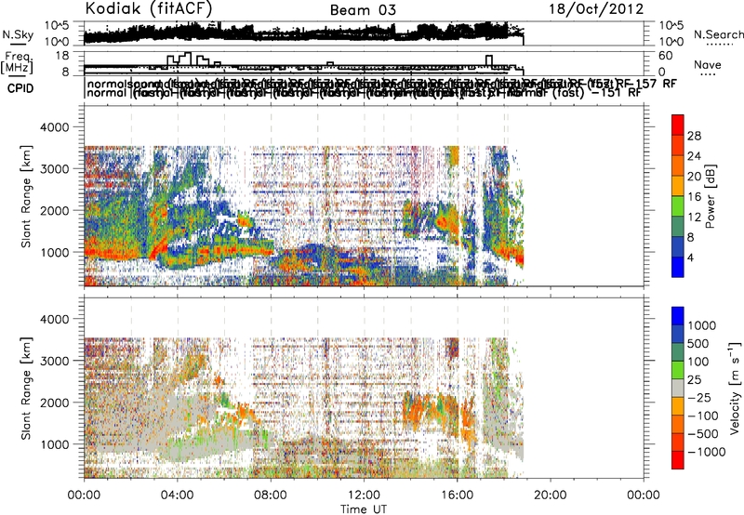Click the orange velocity patch near 2000 km at 14:00
Viewport: 744px width, 515px height.
click(x=414, y=409)
